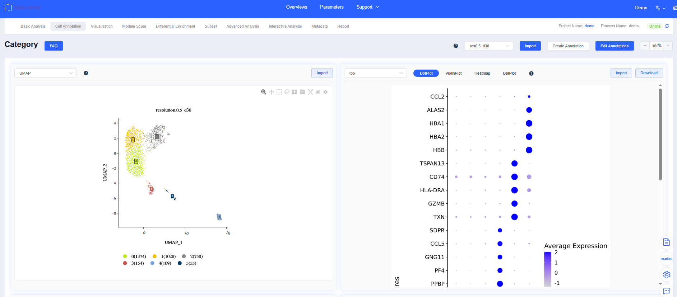The height and width of the screenshot is (297, 677).
Task: Open the UMAP reduction dropdown
Action: (46, 73)
